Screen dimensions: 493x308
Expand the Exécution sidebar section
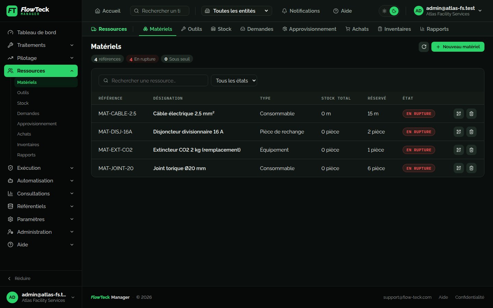pyautogui.click(x=41, y=168)
